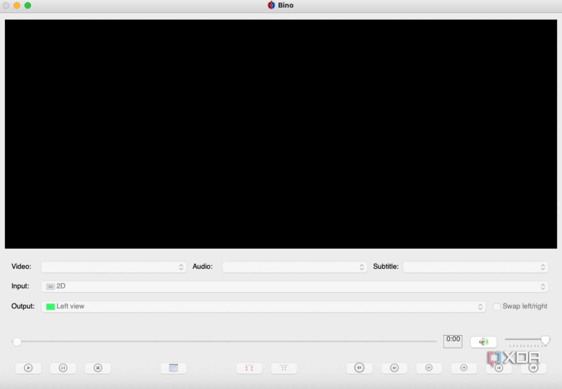Seek forward with the smallest forward button
The width and height of the screenshot is (562, 389).
tap(464, 368)
